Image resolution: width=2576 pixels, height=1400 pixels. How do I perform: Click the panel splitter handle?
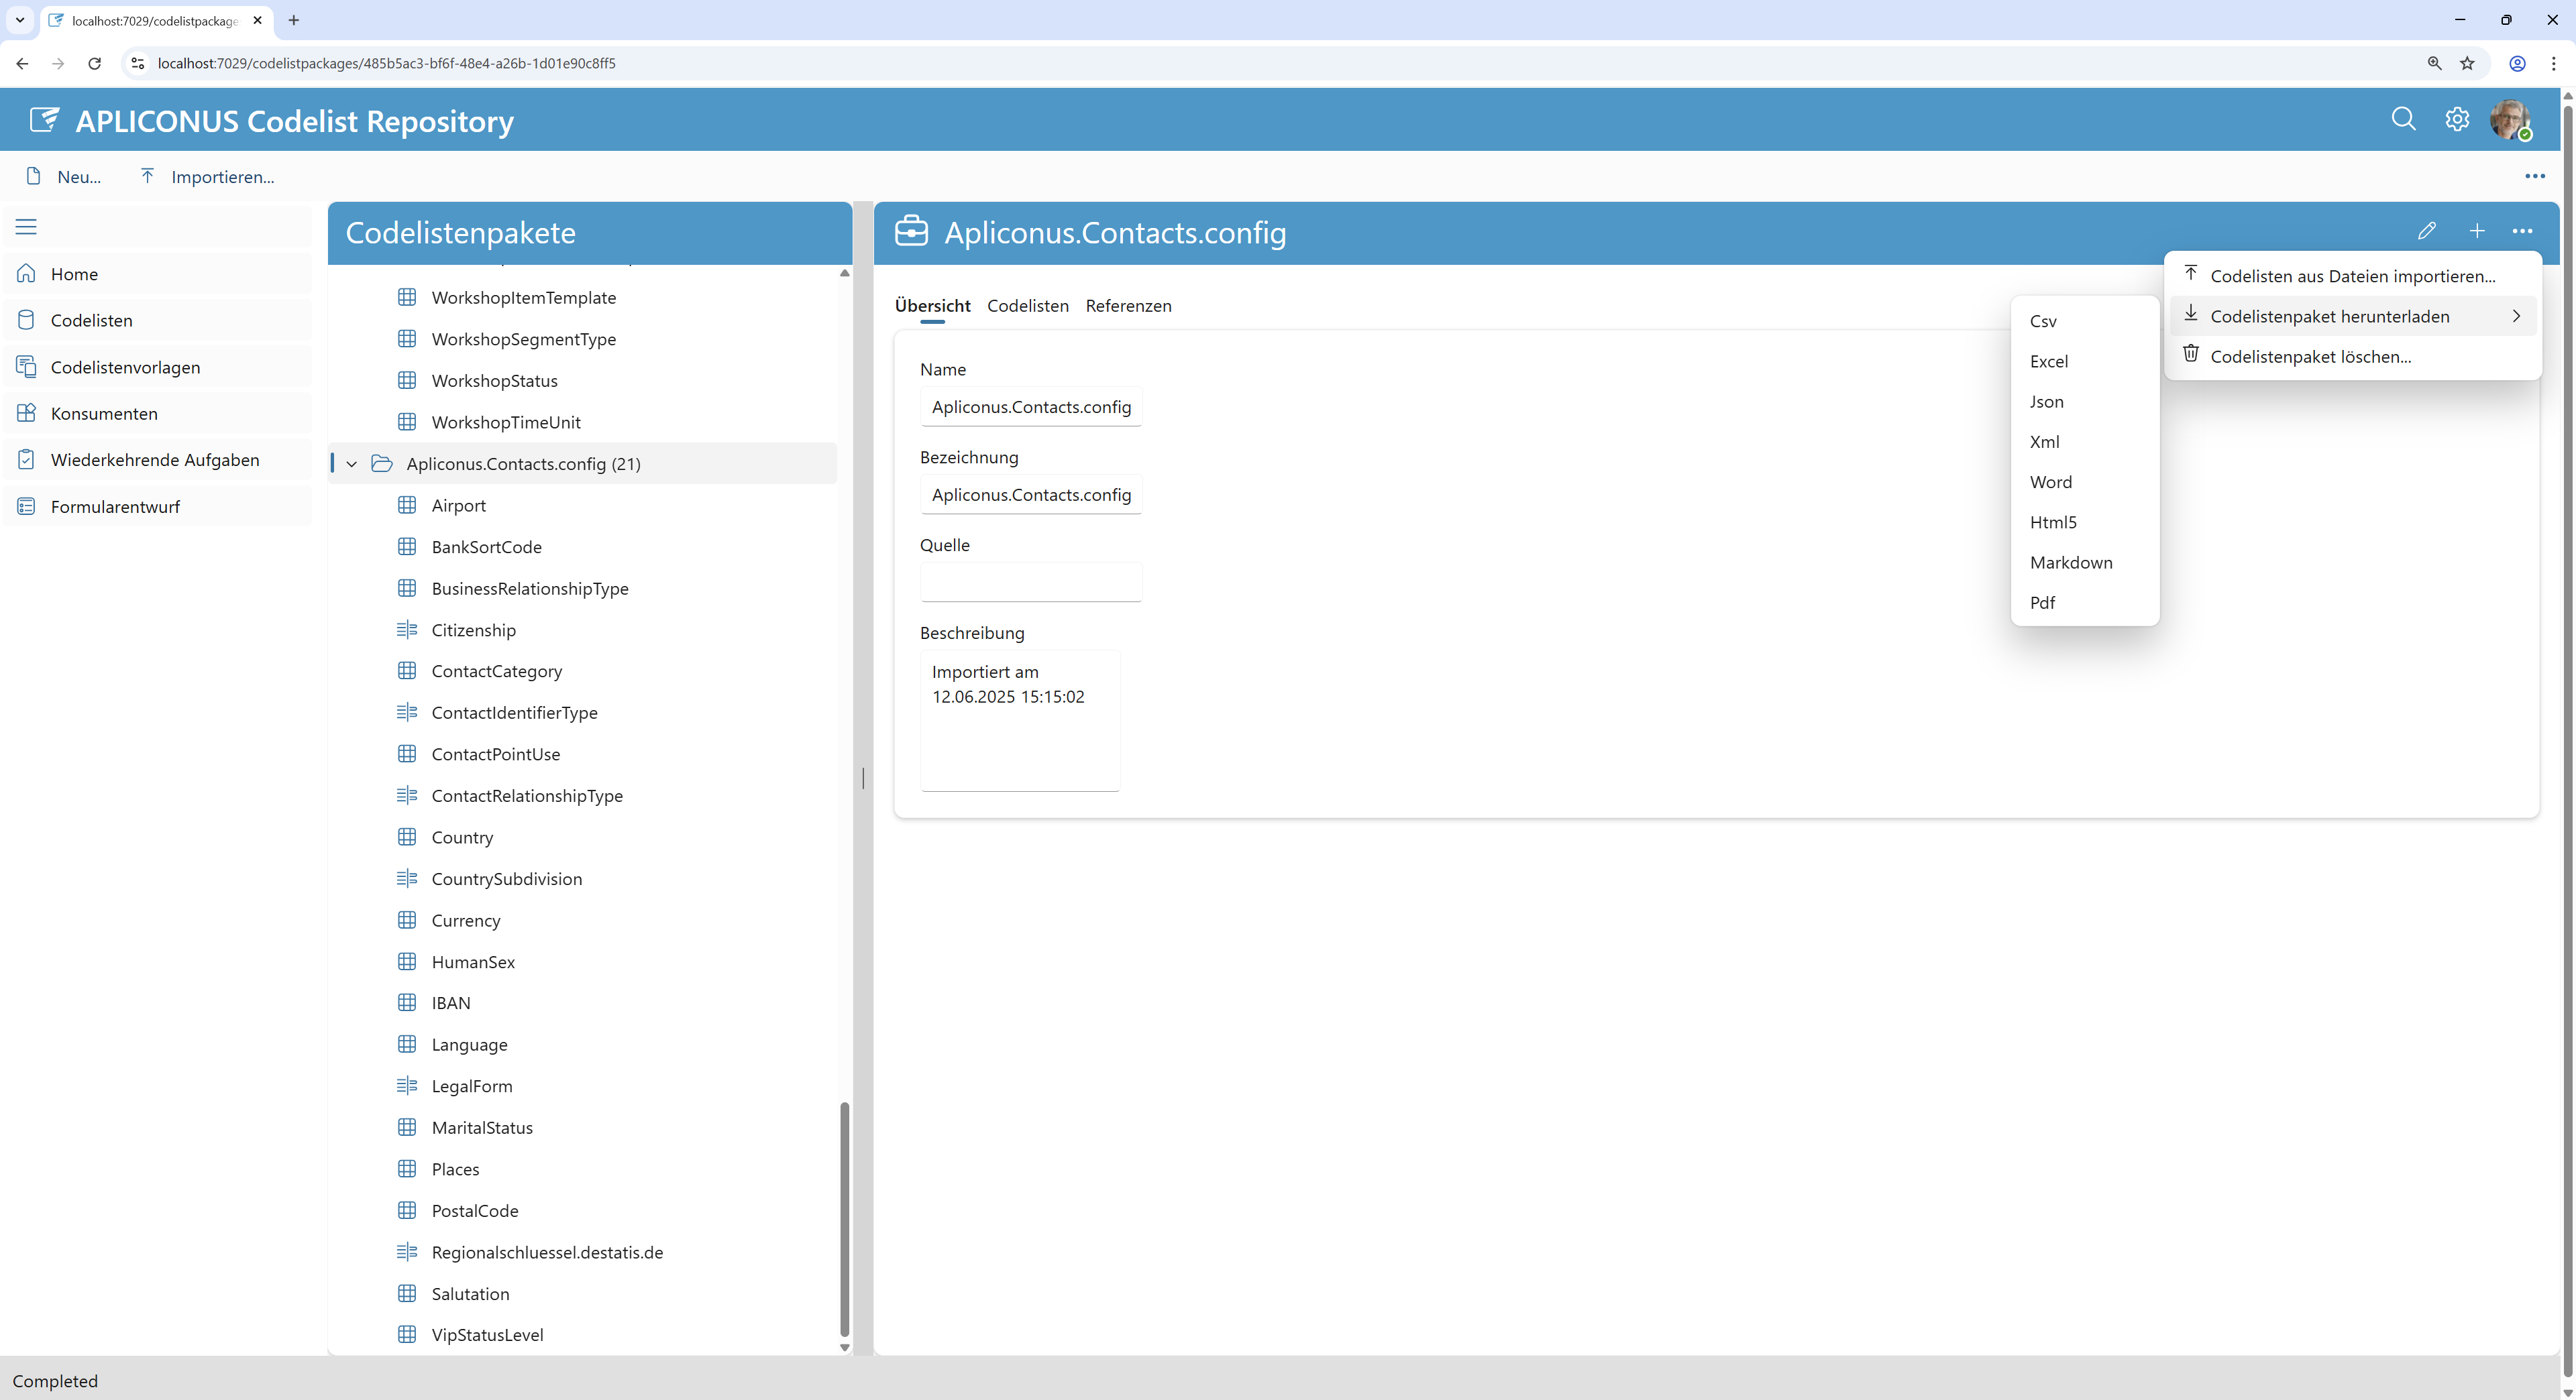click(x=863, y=778)
